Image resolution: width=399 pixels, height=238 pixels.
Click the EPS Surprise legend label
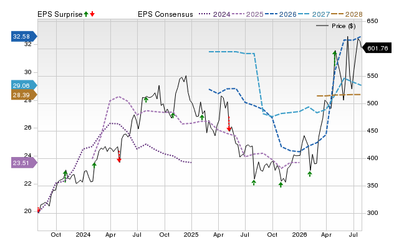click(x=60, y=14)
